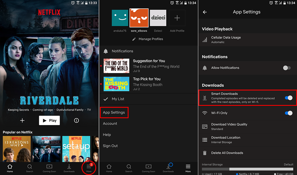Image resolution: width=297 pixels, height=175 pixels.
Task: Open Help from the More menu
Action: (x=107, y=135)
